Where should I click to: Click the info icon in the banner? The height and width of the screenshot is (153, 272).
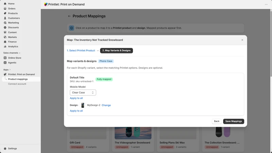click(x=71, y=28)
